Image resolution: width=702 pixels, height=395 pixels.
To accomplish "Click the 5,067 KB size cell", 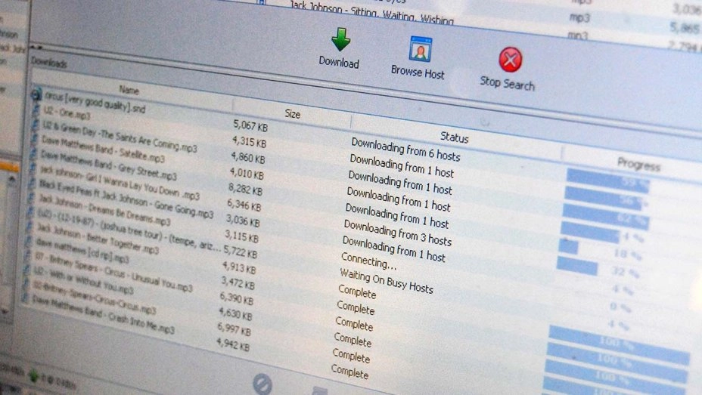I will (x=250, y=125).
